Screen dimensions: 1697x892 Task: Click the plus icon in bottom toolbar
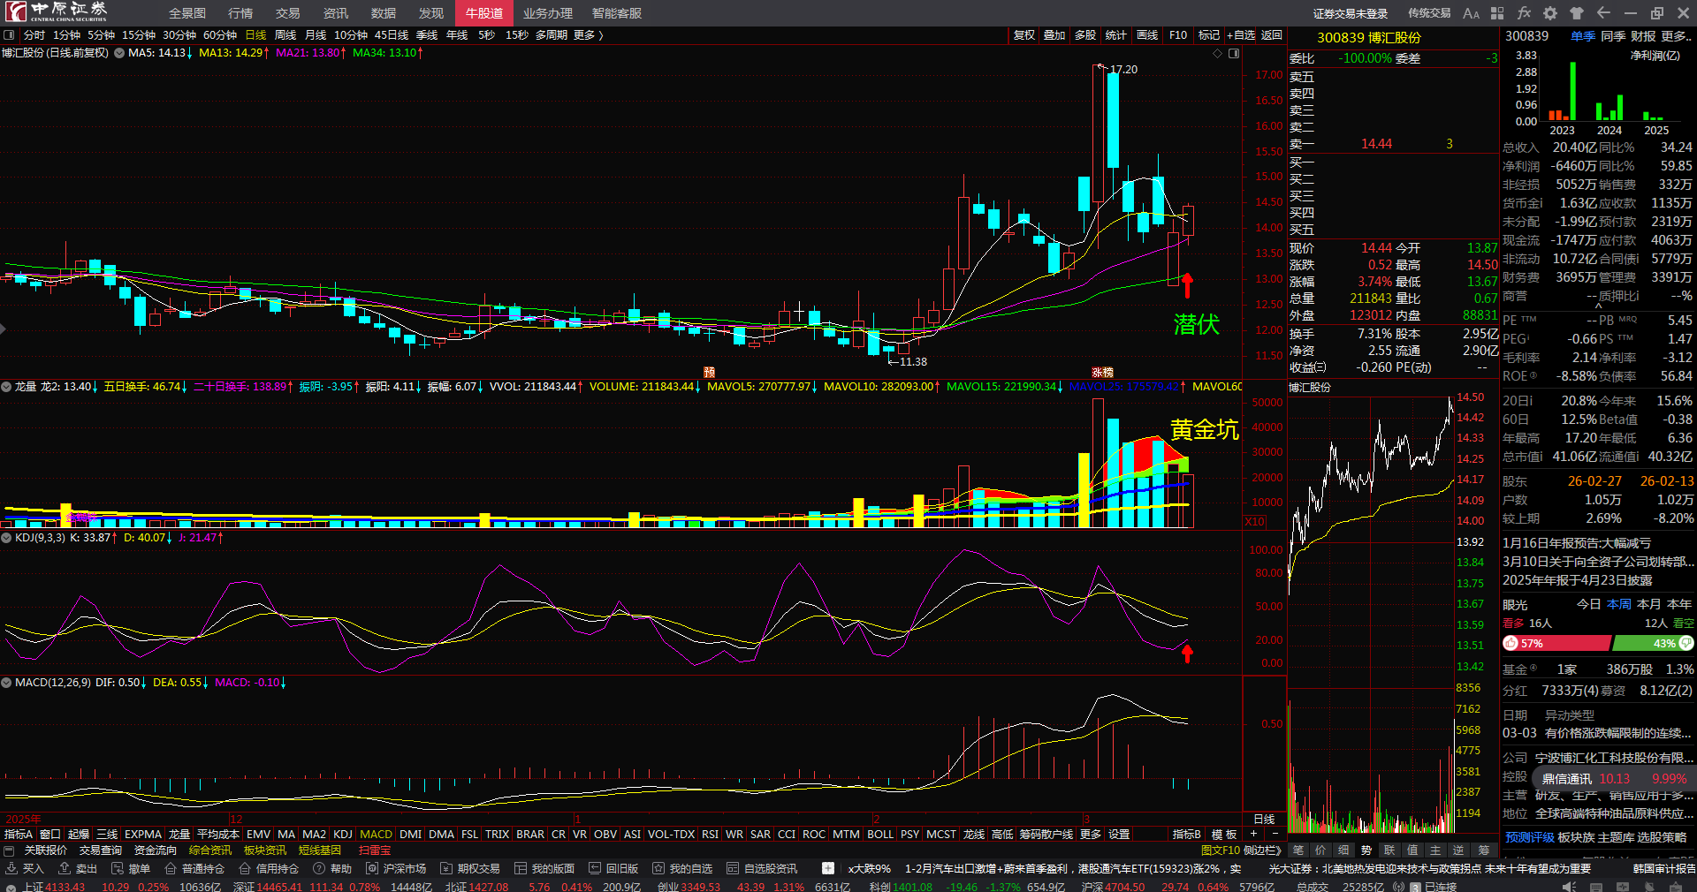pyautogui.click(x=828, y=868)
